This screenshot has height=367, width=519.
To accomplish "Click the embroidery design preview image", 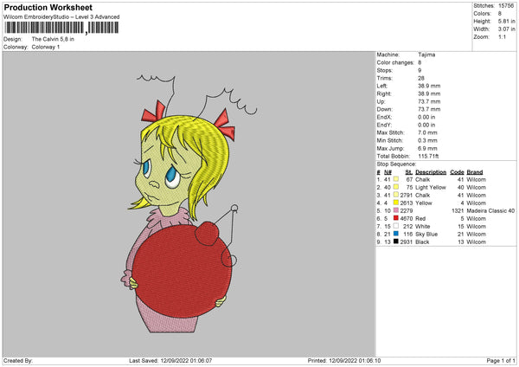I will tap(189, 204).
